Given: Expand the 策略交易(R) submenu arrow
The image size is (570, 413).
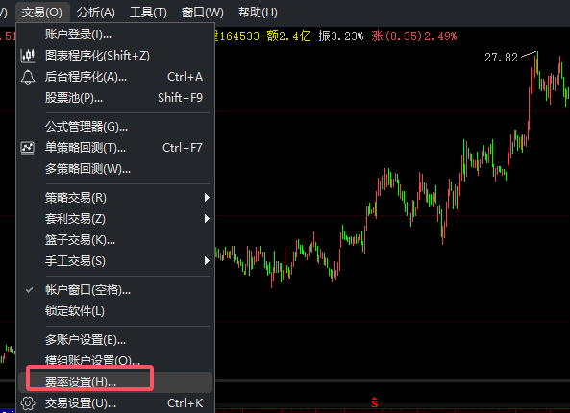Looking at the screenshot, I should click(x=207, y=198).
